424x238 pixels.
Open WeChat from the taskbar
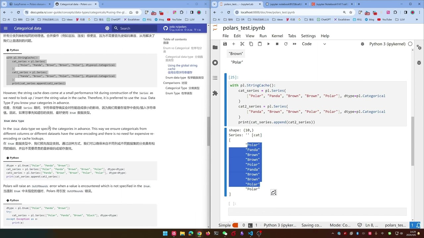[x=225, y=233]
